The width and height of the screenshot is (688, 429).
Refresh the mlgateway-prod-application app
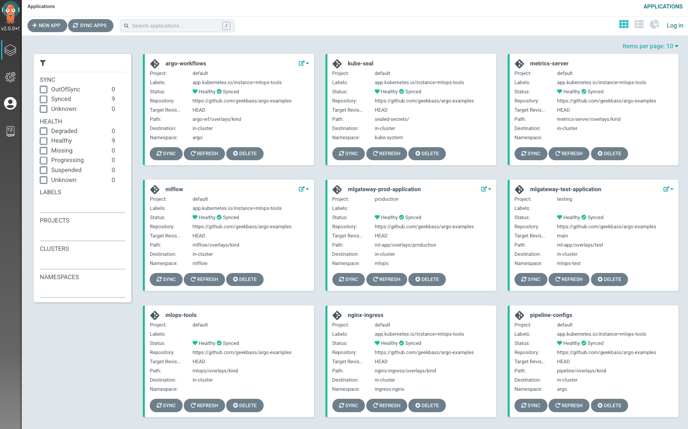tap(387, 279)
